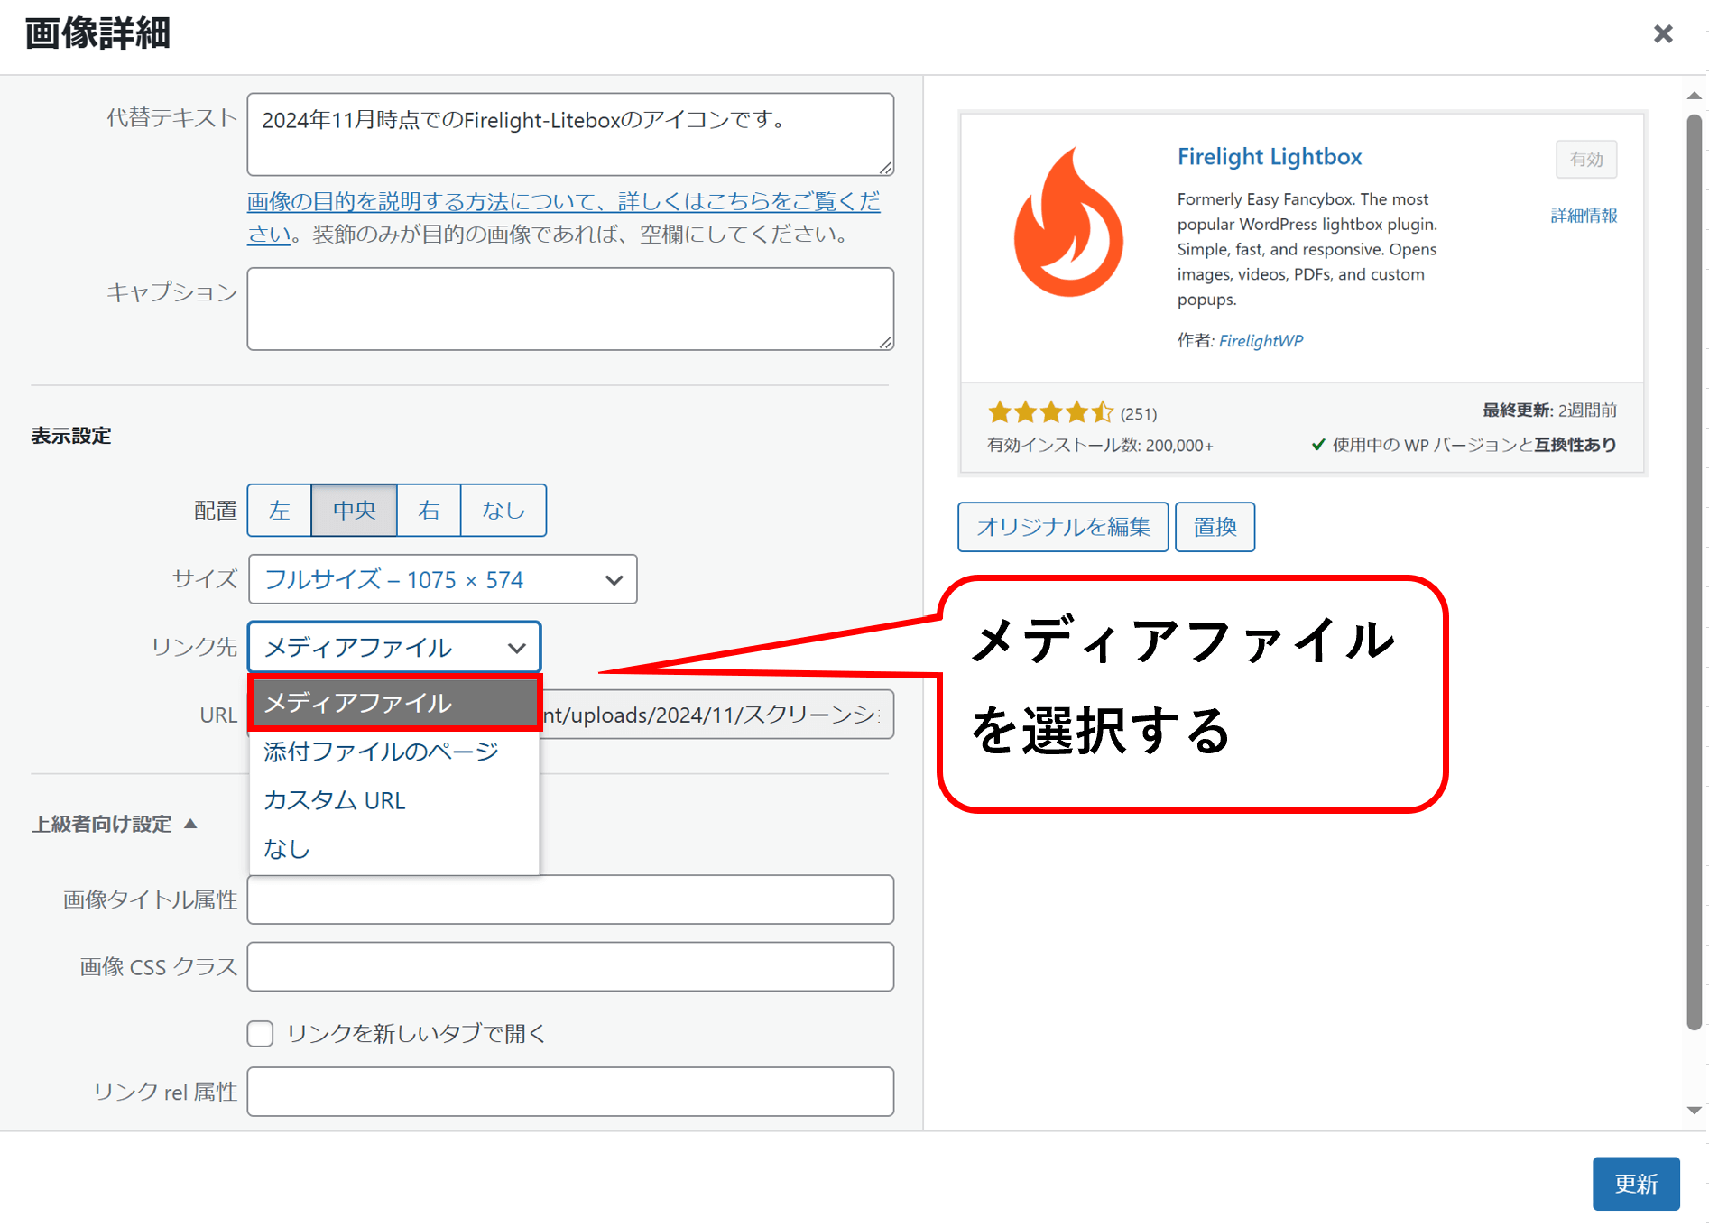The width and height of the screenshot is (1709, 1227).
Task: Click the resize handle of the caption textarea
Action: click(x=886, y=342)
